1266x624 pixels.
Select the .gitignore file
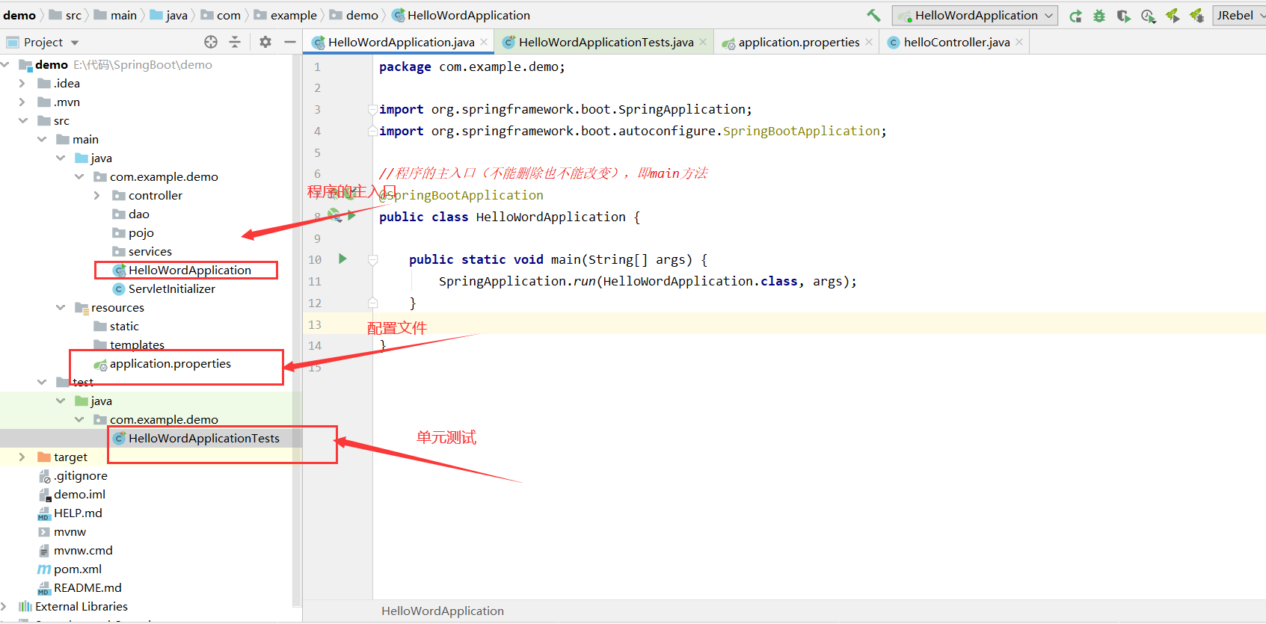pyautogui.click(x=80, y=476)
